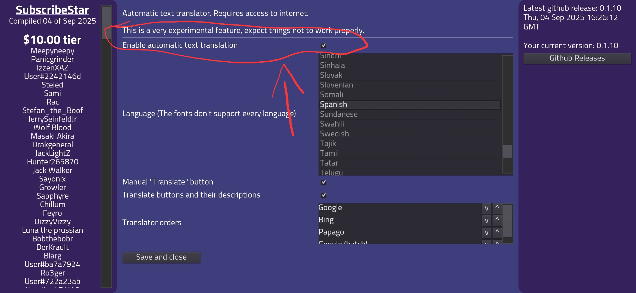Move Google translator up in order
The height and width of the screenshot is (293, 636).
tap(497, 208)
